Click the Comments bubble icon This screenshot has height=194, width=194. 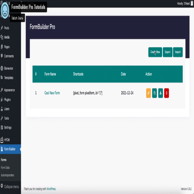pos(2,56)
